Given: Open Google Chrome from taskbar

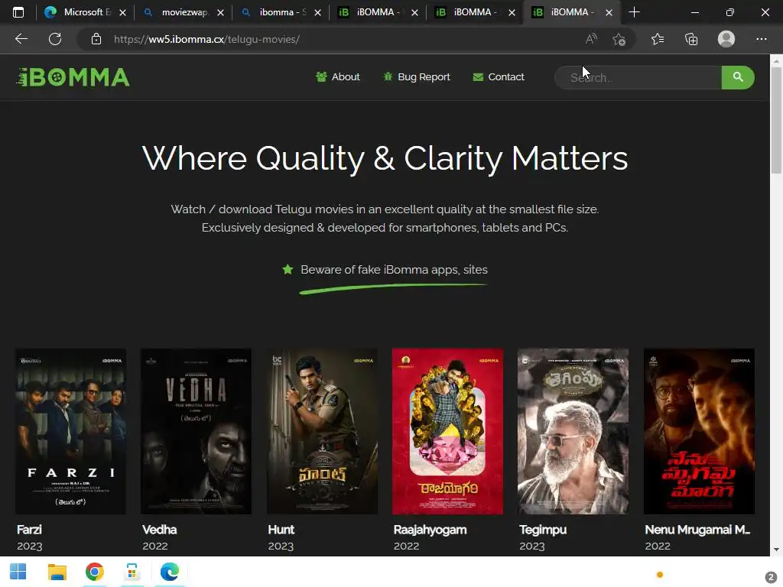Looking at the screenshot, I should coord(94,572).
